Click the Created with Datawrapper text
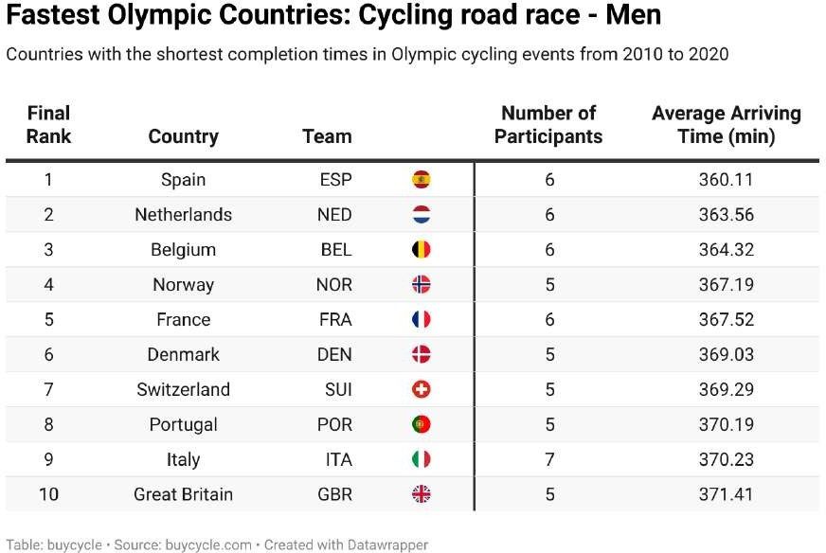826x553 pixels. click(346, 544)
